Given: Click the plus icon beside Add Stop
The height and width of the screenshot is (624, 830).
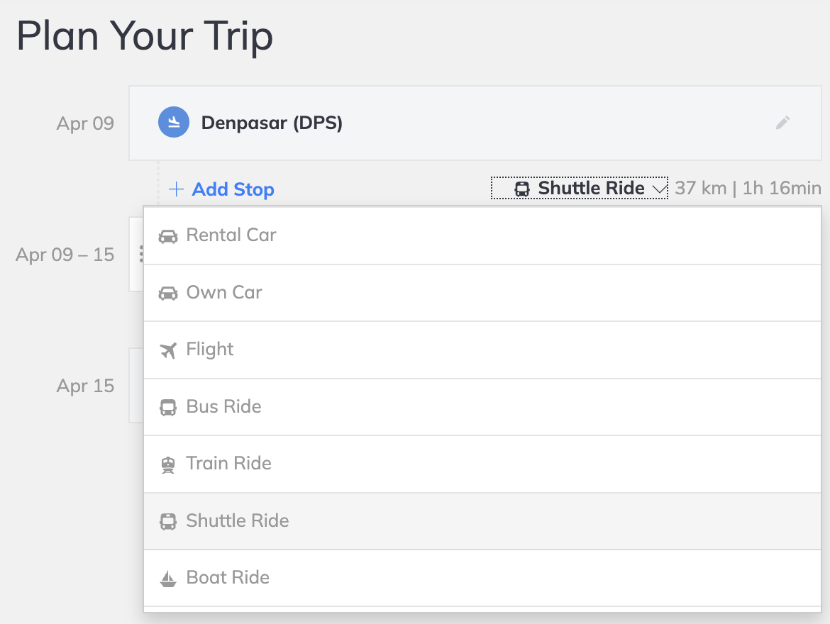Looking at the screenshot, I should point(176,189).
